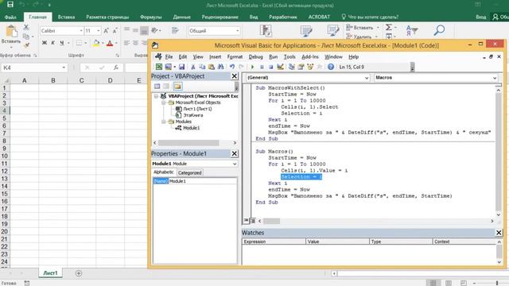Toggle Italic (К) formatting in ribbon

53,43
